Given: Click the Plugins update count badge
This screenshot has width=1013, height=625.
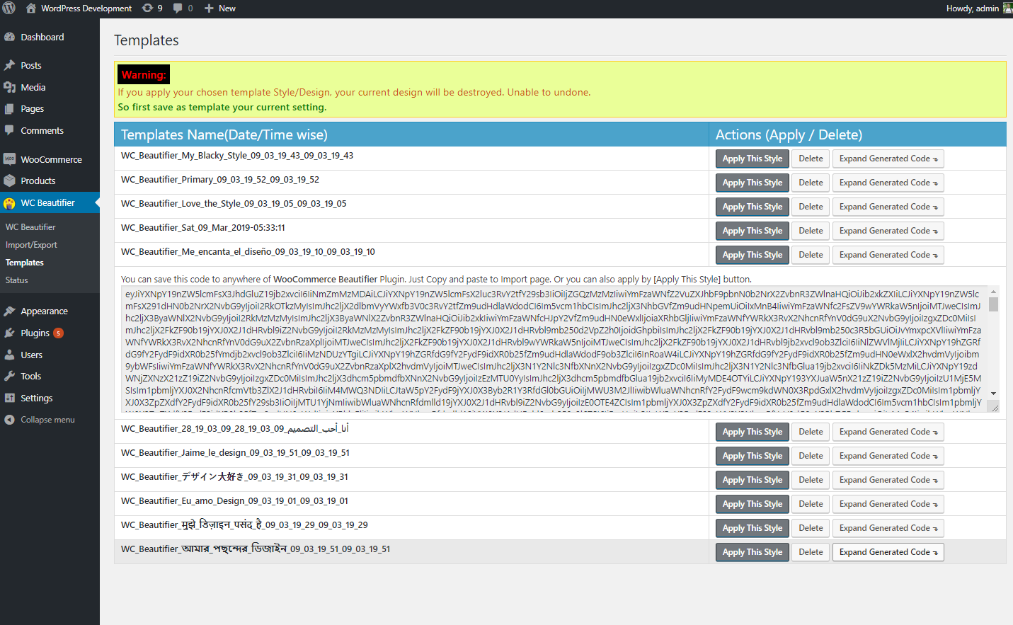Looking at the screenshot, I should [59, 333].
